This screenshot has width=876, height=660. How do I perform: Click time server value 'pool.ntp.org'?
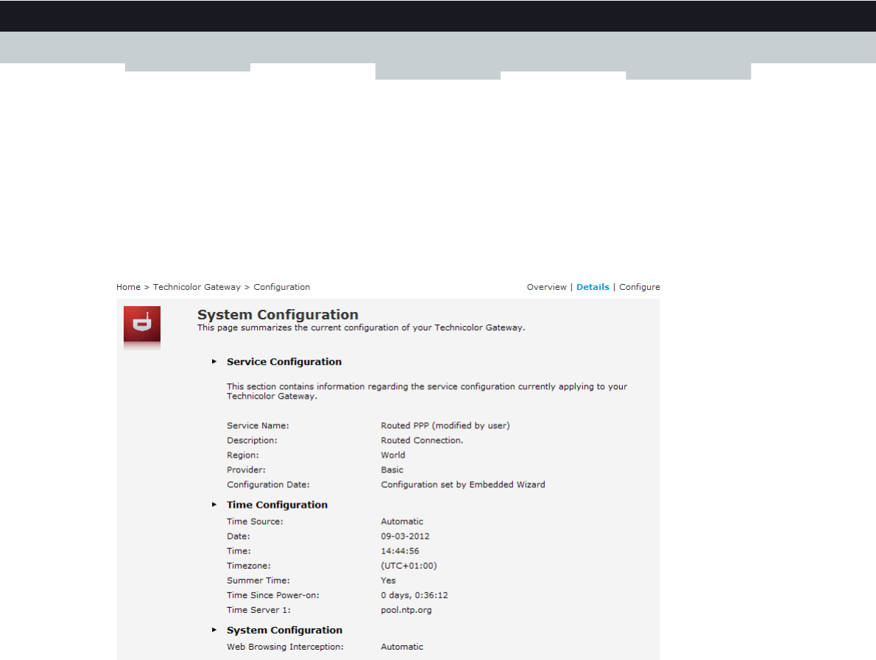pos(406,610)
